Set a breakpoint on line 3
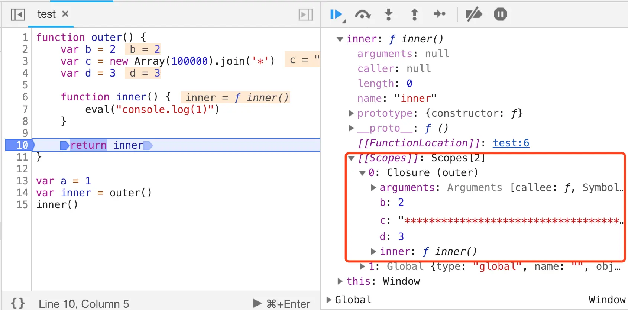Screen dimensions: 628x310 tap(25, 61)
